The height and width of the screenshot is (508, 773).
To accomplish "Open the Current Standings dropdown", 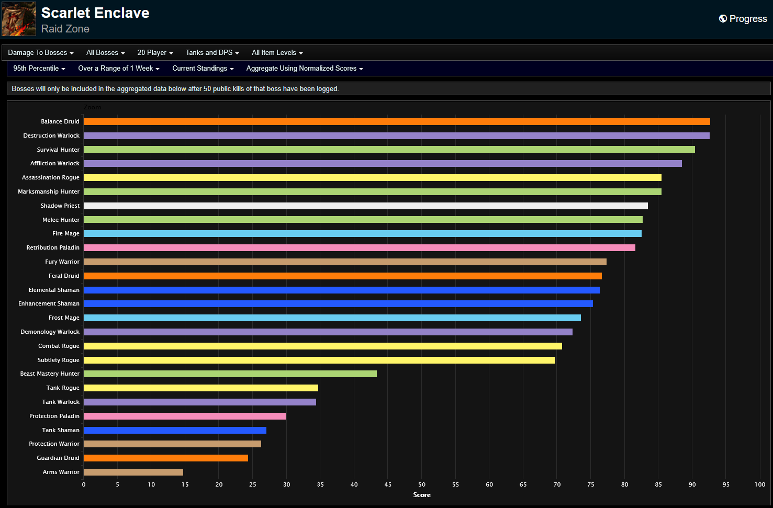I will point(203,68).
